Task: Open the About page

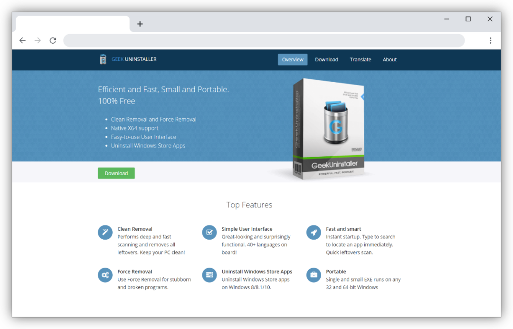Action: [x=389, y=59]
